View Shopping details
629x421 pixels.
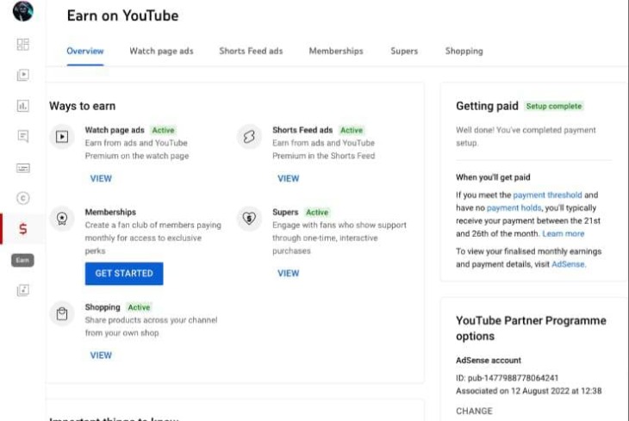101,356
